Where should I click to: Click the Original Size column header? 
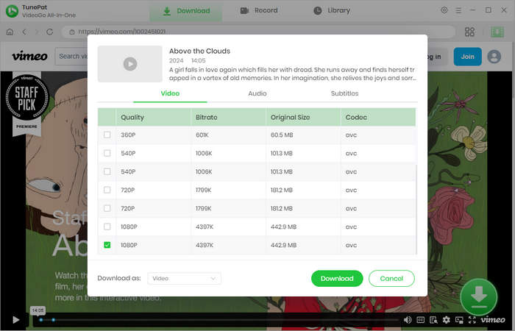click(303, 117)
